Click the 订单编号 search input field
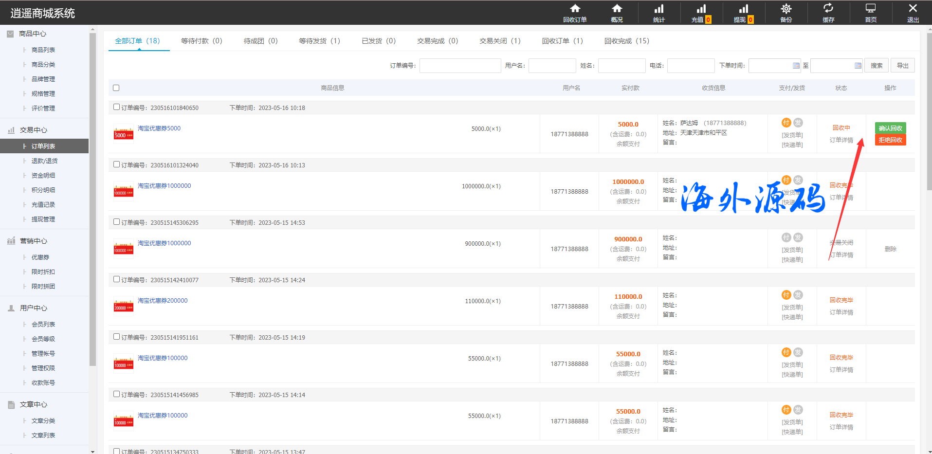Viewport: 932px width, 454px height. (x=460, y=66)
